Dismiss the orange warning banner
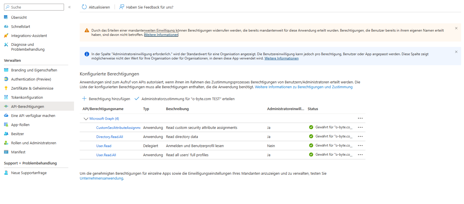Viewport: 464px width, 204px height. pos(456,28)
